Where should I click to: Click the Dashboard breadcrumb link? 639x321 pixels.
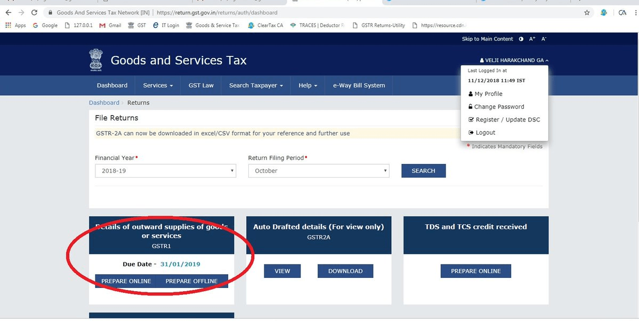click(104, 103)
